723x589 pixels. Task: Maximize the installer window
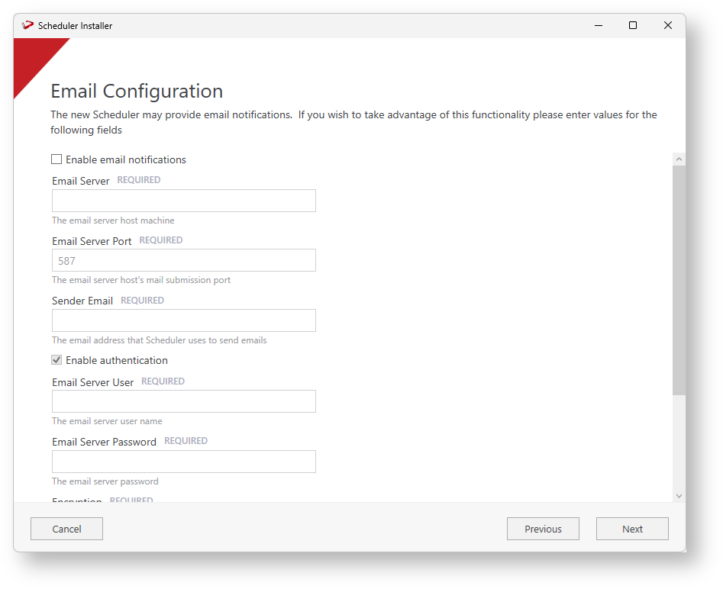pyautogui.click(x=633, y=25)
